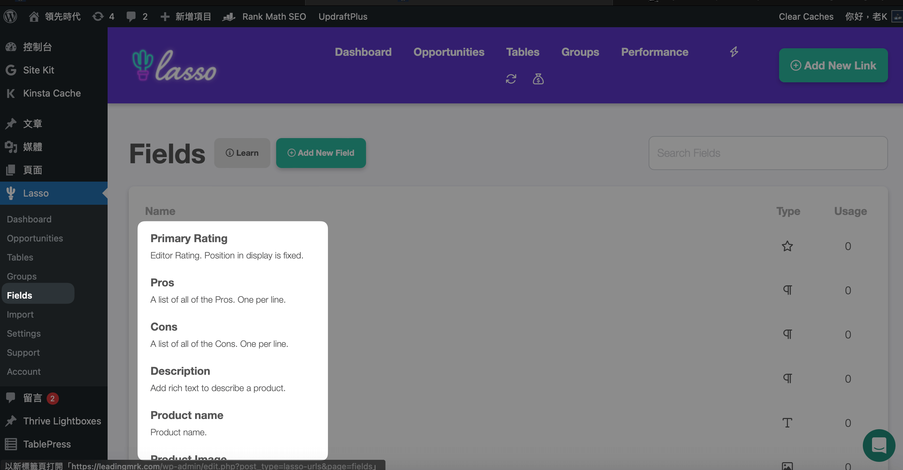Click the refresh sync icon below Tables
903x470 pixels.
tap(511, 79)
